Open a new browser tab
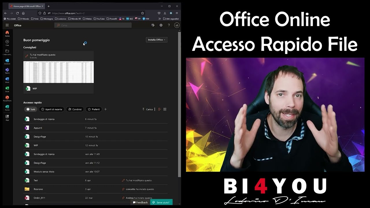Screen dimensions: 370x208 [49, 6]
